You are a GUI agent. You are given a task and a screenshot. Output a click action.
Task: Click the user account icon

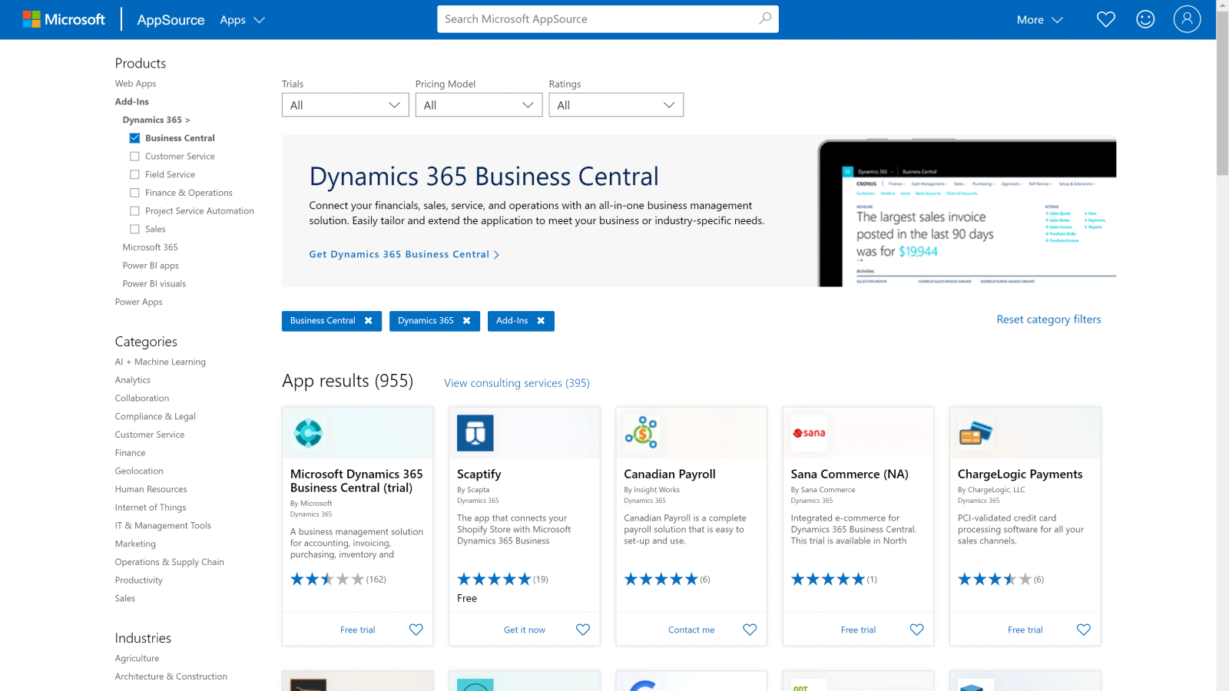pyautogui.click(x=1186, y=18)
